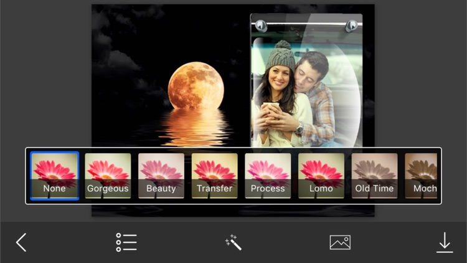
Task: Apply the Beauty filter
Action: (x=161, y=176)
